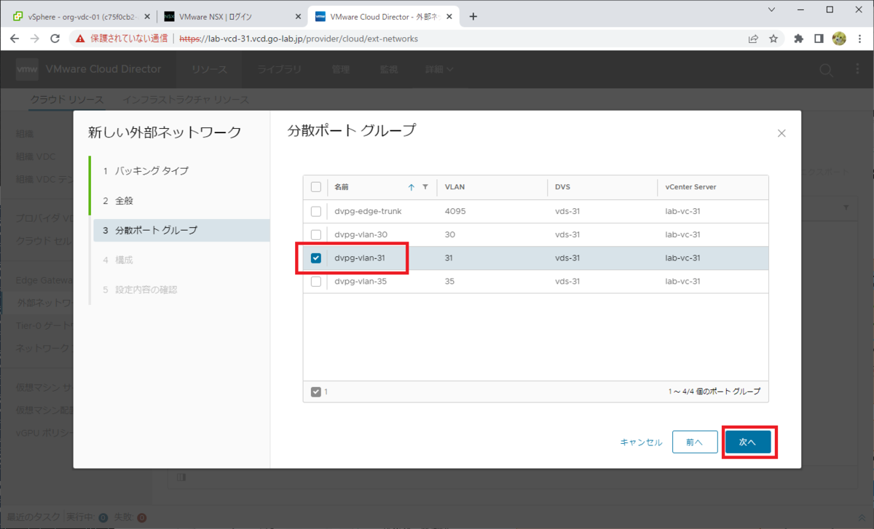
Task: Switch to the VMware NSX login tab
Action: [230, 17]
